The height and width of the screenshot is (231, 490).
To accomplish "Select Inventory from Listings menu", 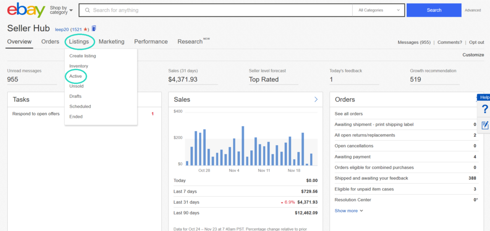I will pos(79,66).
